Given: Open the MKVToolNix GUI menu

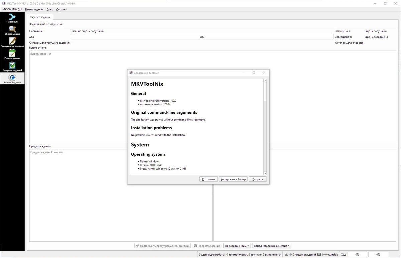Looking at the screenshot, I should tap(12, 9).
